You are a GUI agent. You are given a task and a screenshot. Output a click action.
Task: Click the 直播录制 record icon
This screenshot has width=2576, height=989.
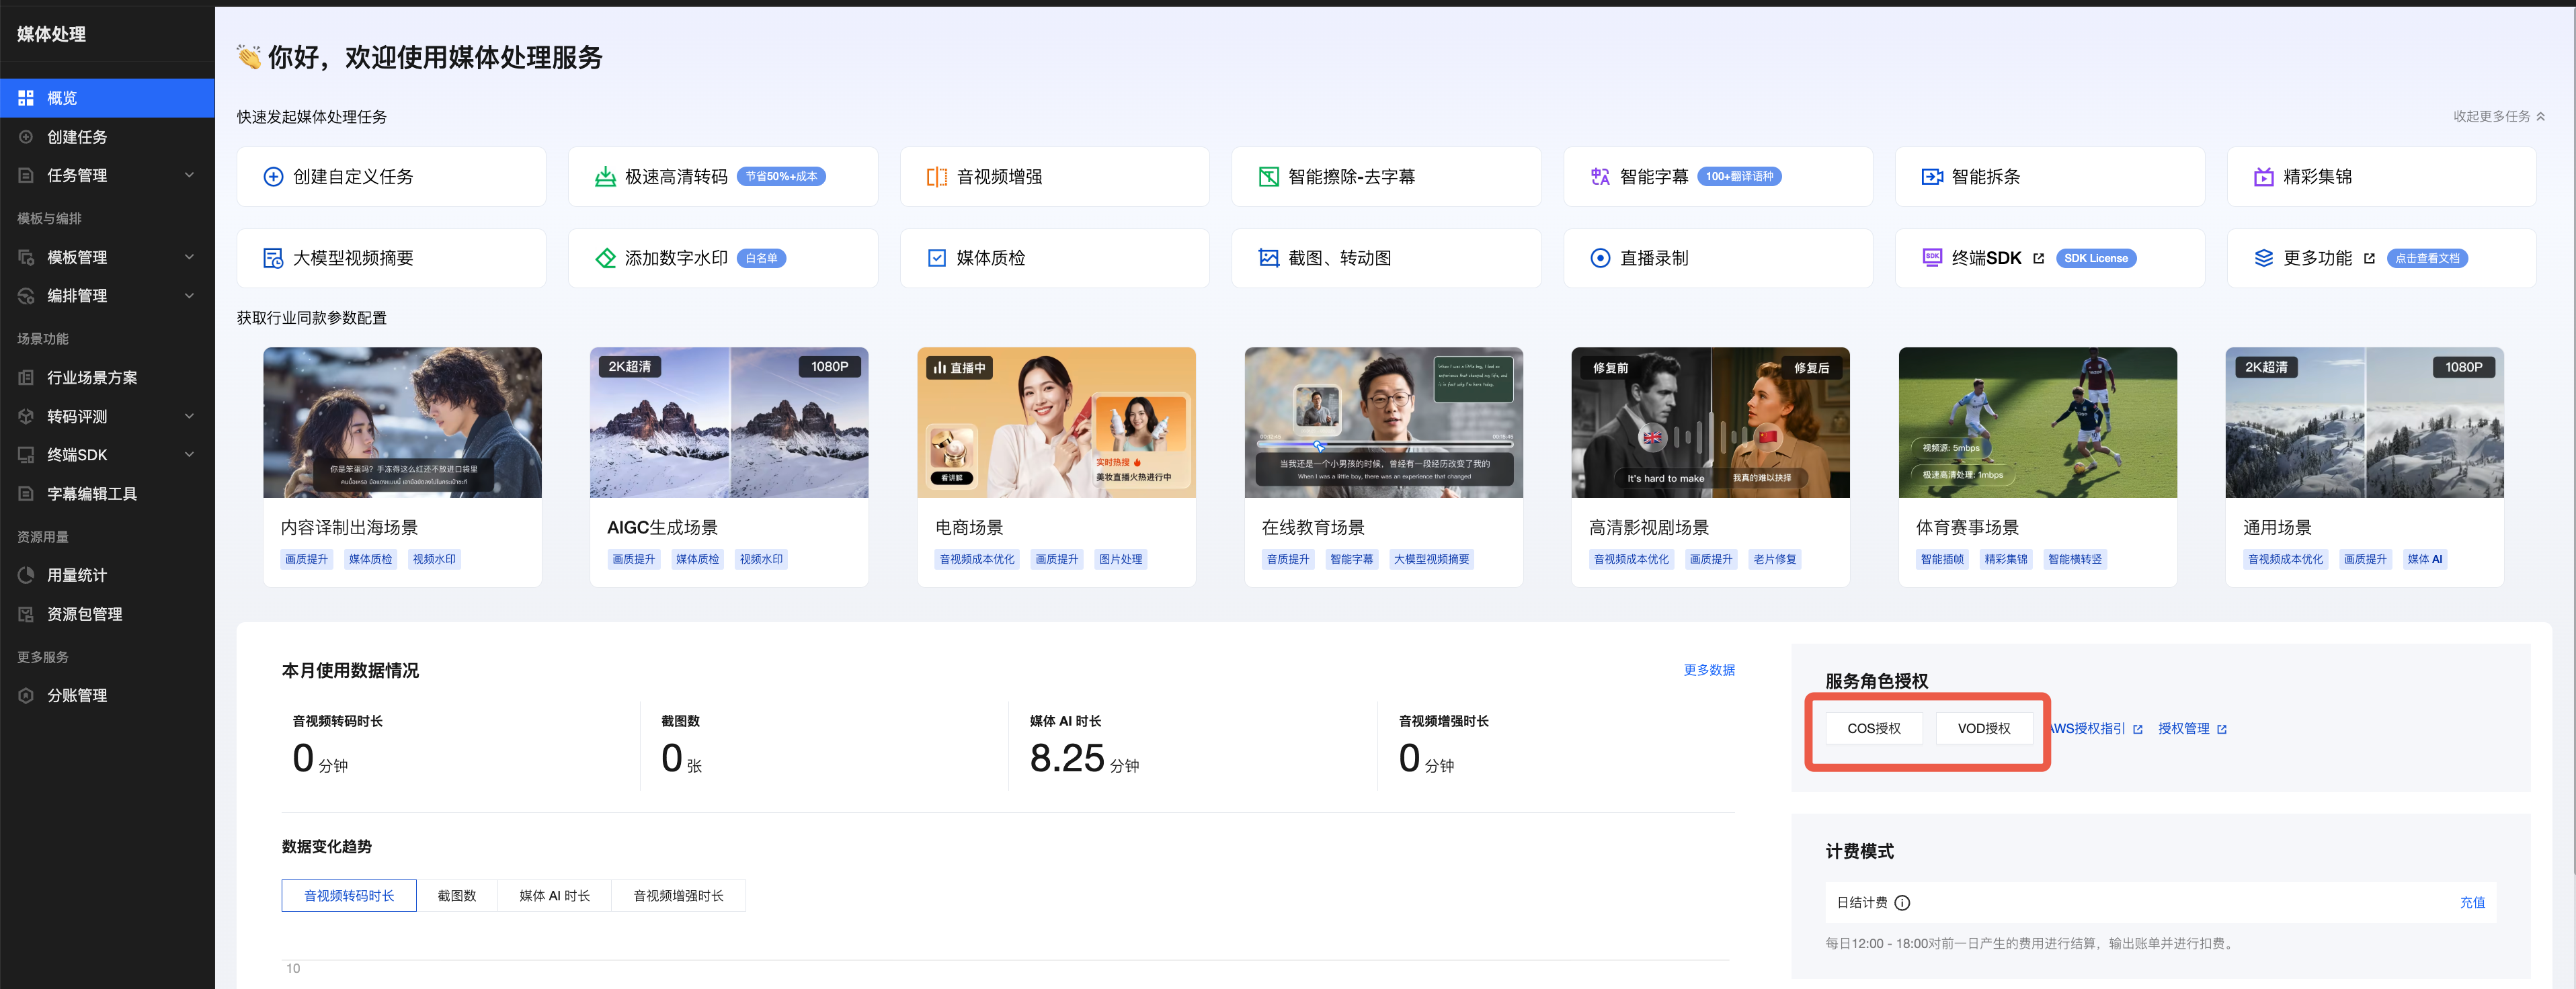(1600, 259)
